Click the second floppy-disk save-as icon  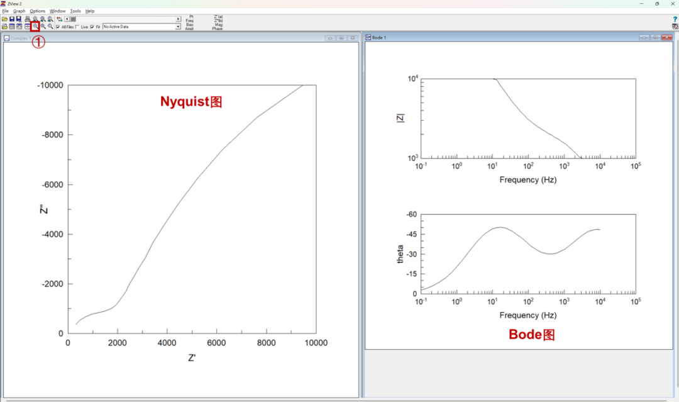coord(19,19)
